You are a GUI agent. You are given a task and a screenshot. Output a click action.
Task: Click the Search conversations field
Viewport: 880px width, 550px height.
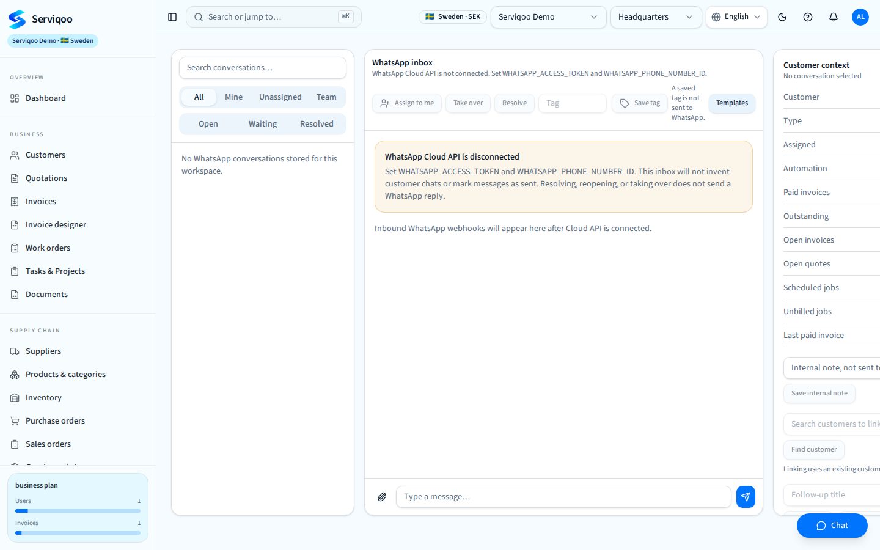[x=263, y=68]
